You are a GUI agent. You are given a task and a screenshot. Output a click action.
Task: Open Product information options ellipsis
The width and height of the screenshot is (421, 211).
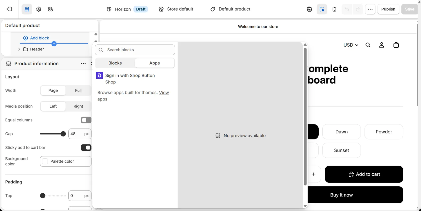83,63
